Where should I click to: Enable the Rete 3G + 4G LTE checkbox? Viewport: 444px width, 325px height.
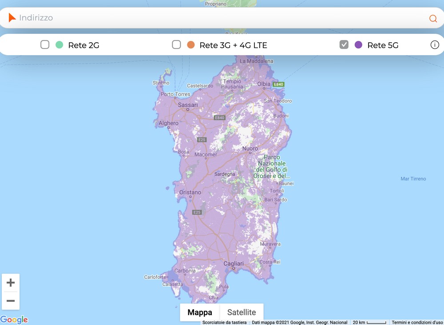click(176, 44)
